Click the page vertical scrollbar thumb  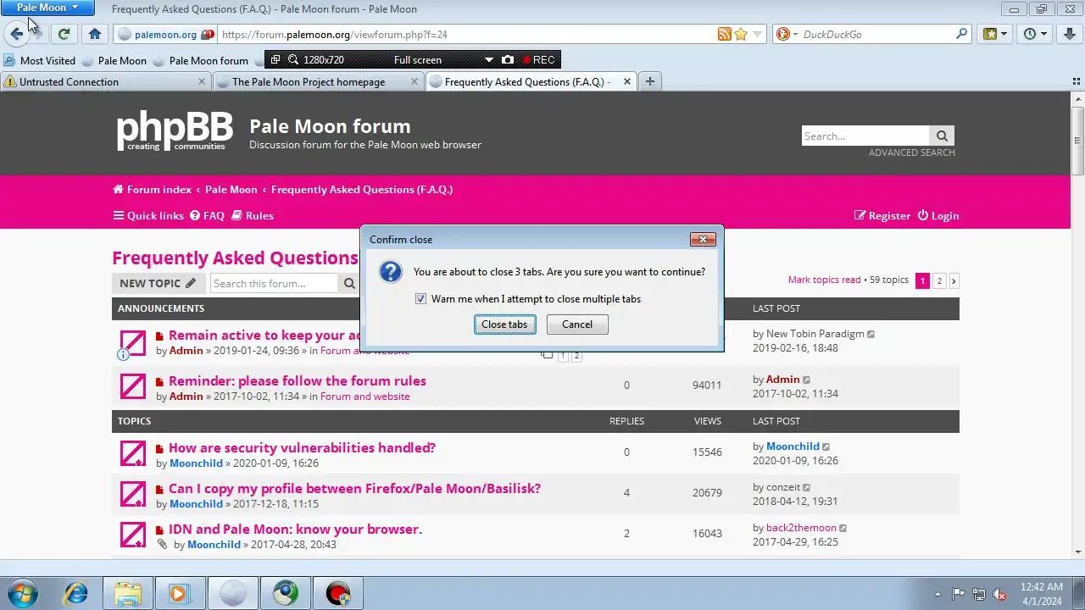(x=1077, y=141)
